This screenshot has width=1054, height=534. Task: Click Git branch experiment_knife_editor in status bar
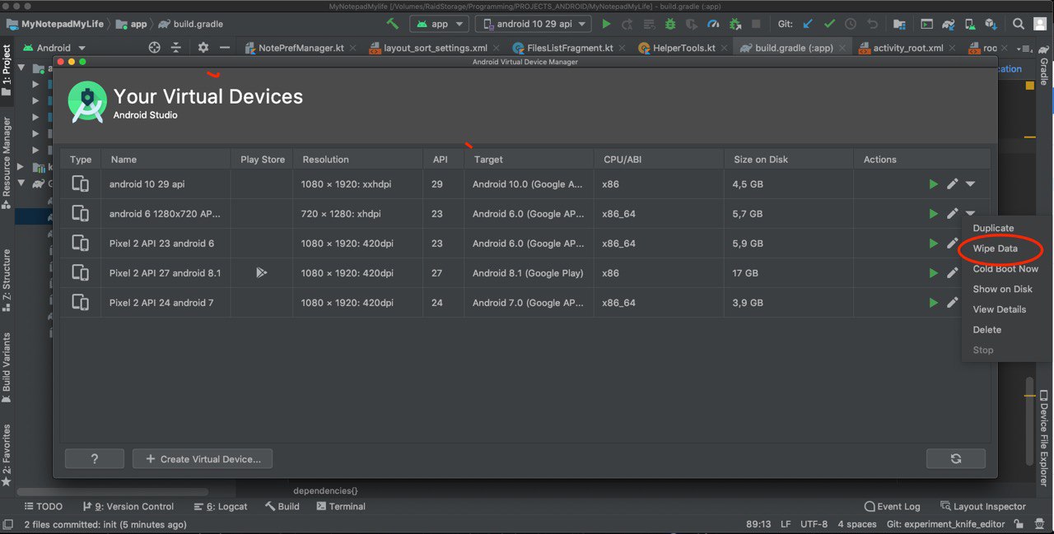(944, 524)
